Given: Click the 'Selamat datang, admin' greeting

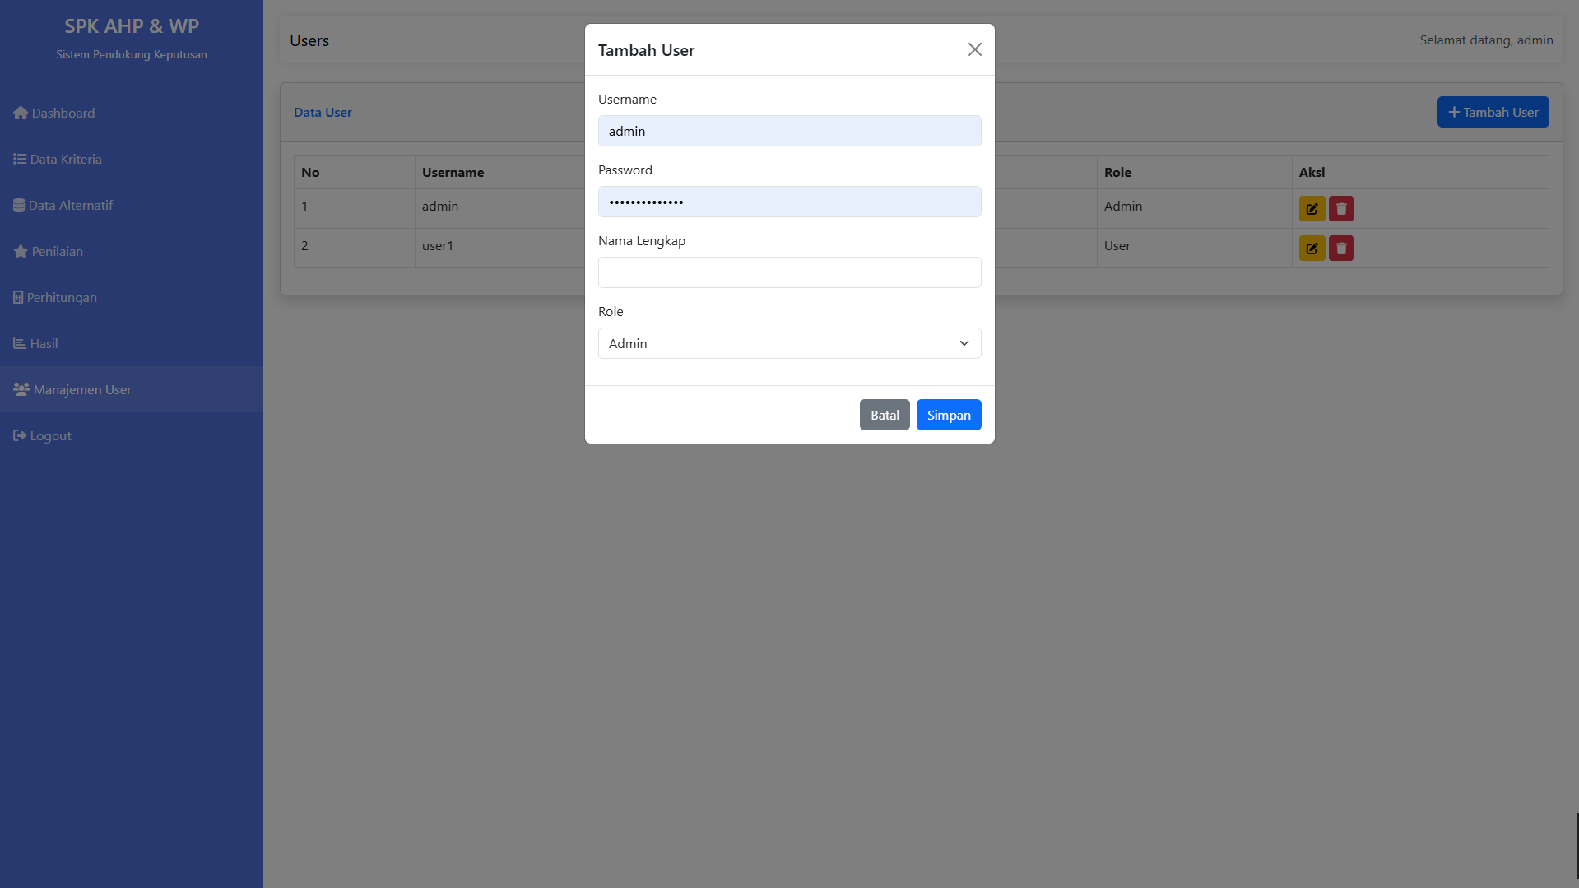Looking at the screenshot, I should point(1486,40).
